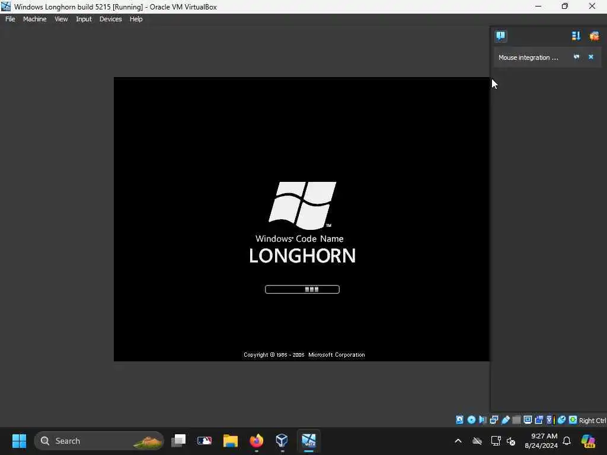Click the Longhorn VM display screen
Screen dimensions: 607x455
[302, 219]
